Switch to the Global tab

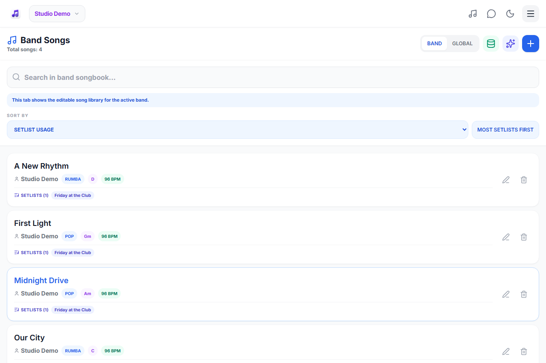click(x=462, y=44)
